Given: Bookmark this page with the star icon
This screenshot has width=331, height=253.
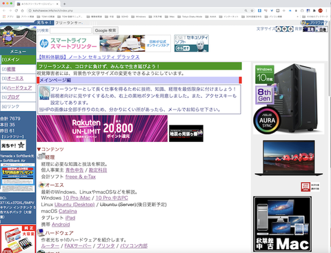Looking at the screenshot, I should 252,10.
